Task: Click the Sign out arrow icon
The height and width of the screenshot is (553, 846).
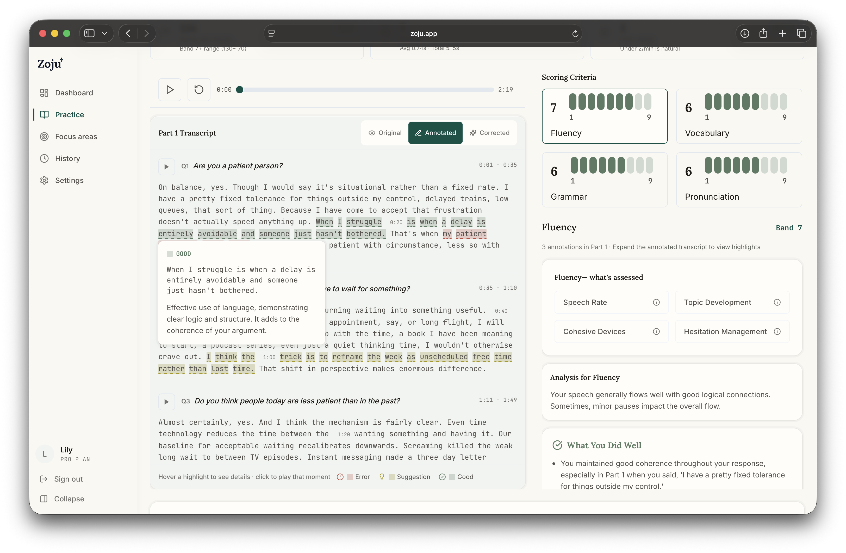Action: 44,479
